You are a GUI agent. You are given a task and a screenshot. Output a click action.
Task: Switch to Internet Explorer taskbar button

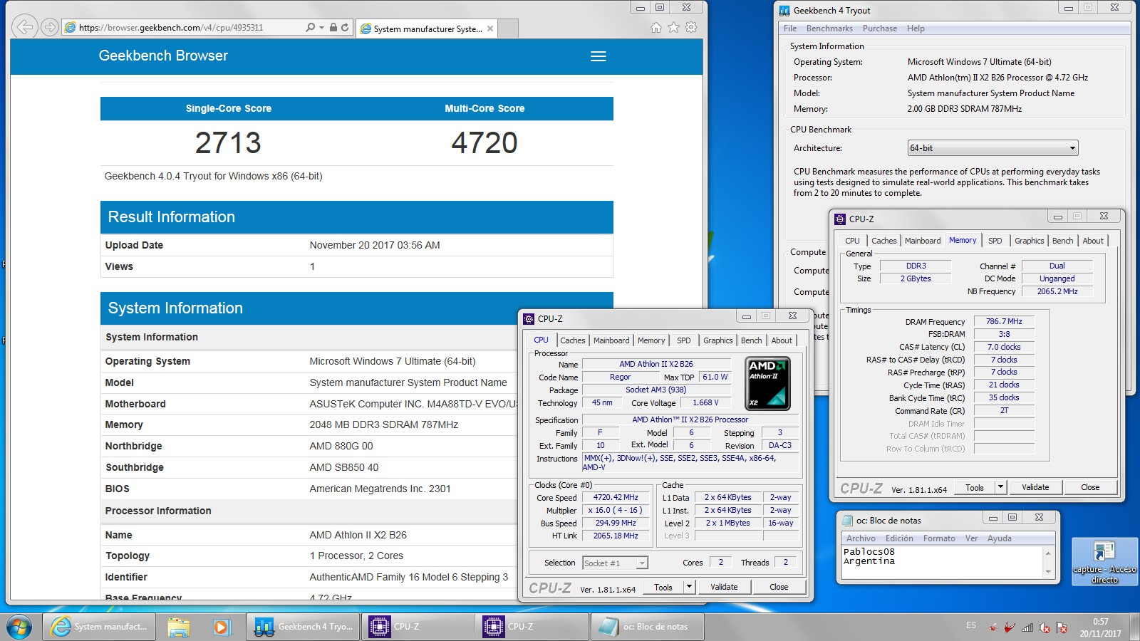coord(100,627)
